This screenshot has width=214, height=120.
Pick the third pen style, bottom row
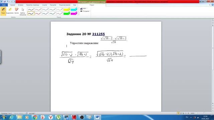(x=45, y=13)
